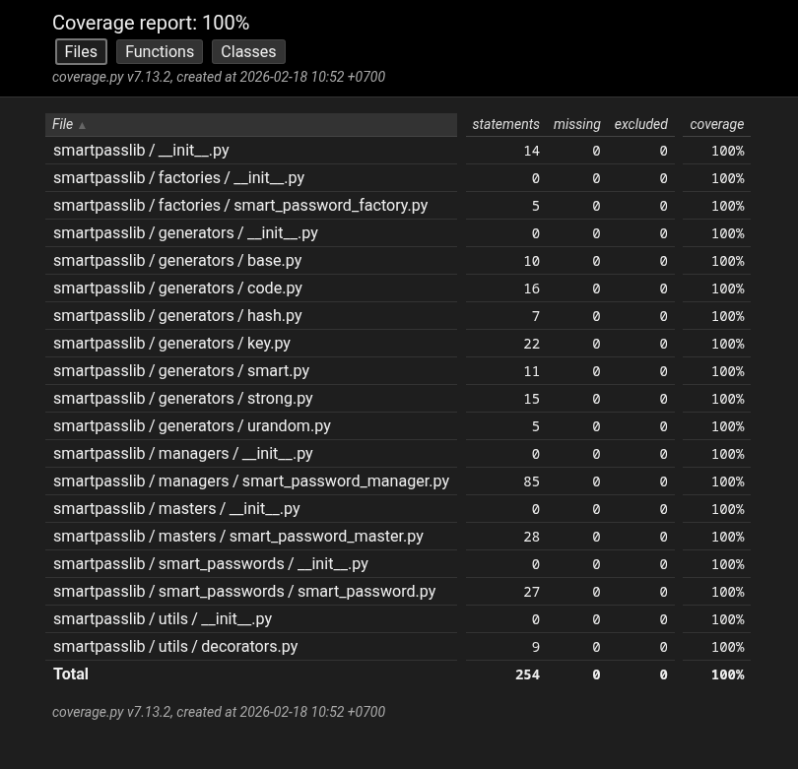The height and width of the screenshot is (769, 798).
Task: Select the Total row summary
Action: pos(70,673)
